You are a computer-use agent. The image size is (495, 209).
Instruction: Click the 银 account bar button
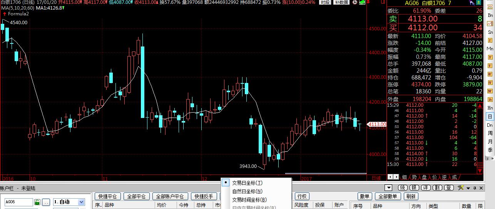coord(414,187)
